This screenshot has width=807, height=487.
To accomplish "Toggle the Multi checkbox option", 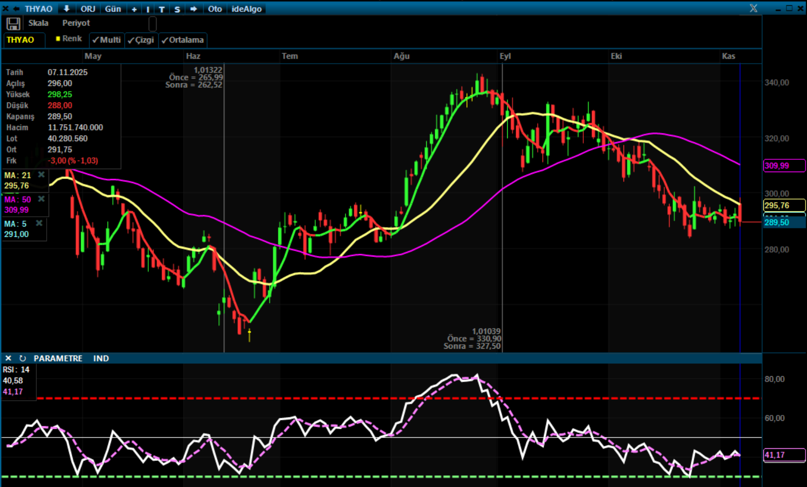I will 106,40.
